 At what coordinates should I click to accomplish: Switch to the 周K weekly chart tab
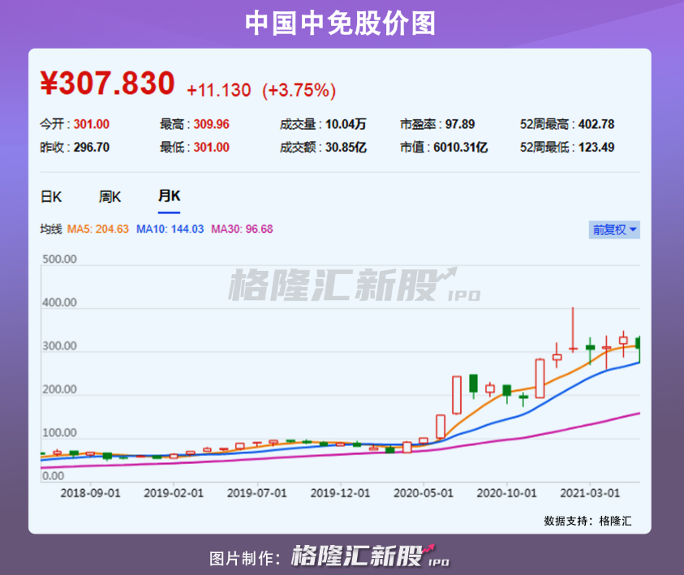(110, 196)
